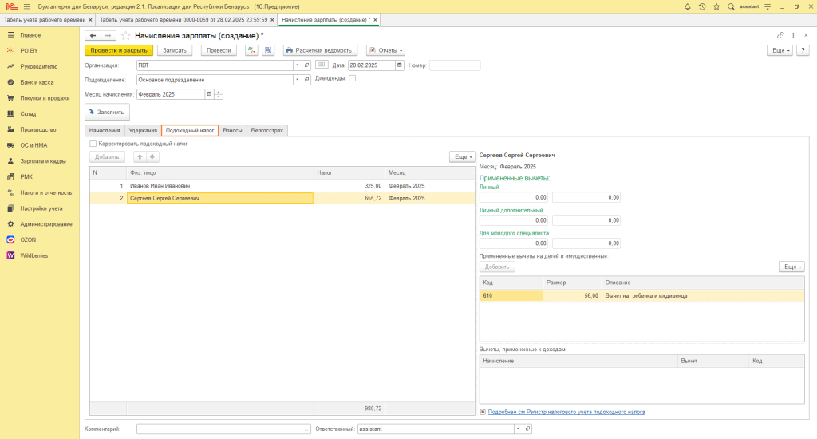Viewport: 817px width, 439px height.
Task: Sort by Налог column header
Action: click(x=349, y=172)
